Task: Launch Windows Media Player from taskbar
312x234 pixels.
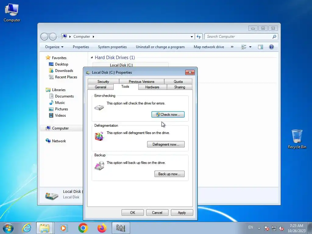Action: pos(64,228)
